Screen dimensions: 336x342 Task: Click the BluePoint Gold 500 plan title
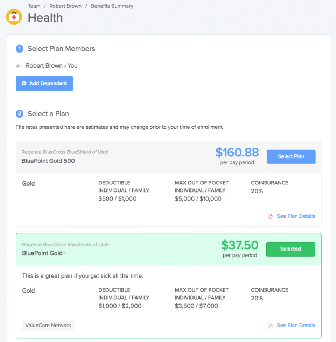click(48, 161)
